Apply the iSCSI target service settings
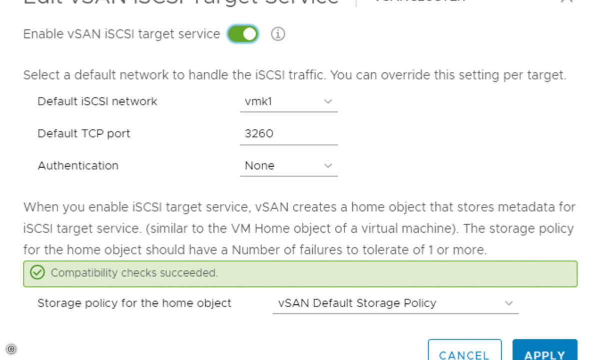Image resolution: width=599 pixels, height=360 pixels. pyautogui.click(x=545, y=350)
